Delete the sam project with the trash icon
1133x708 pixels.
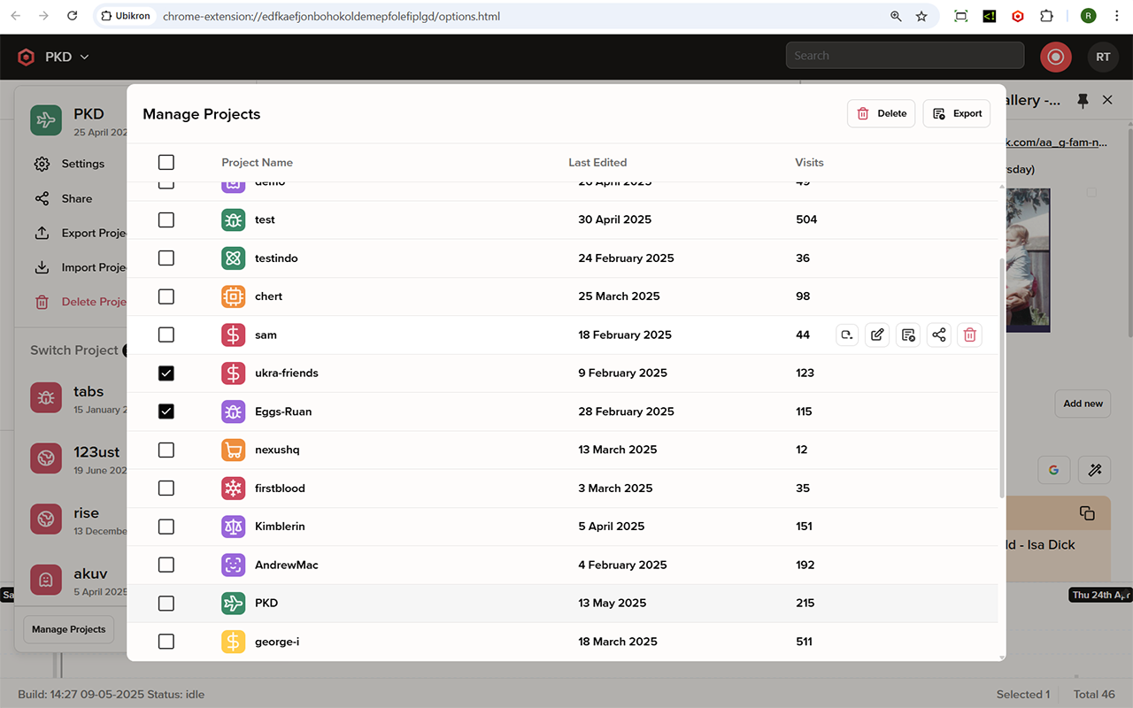(x=969, y=335)
